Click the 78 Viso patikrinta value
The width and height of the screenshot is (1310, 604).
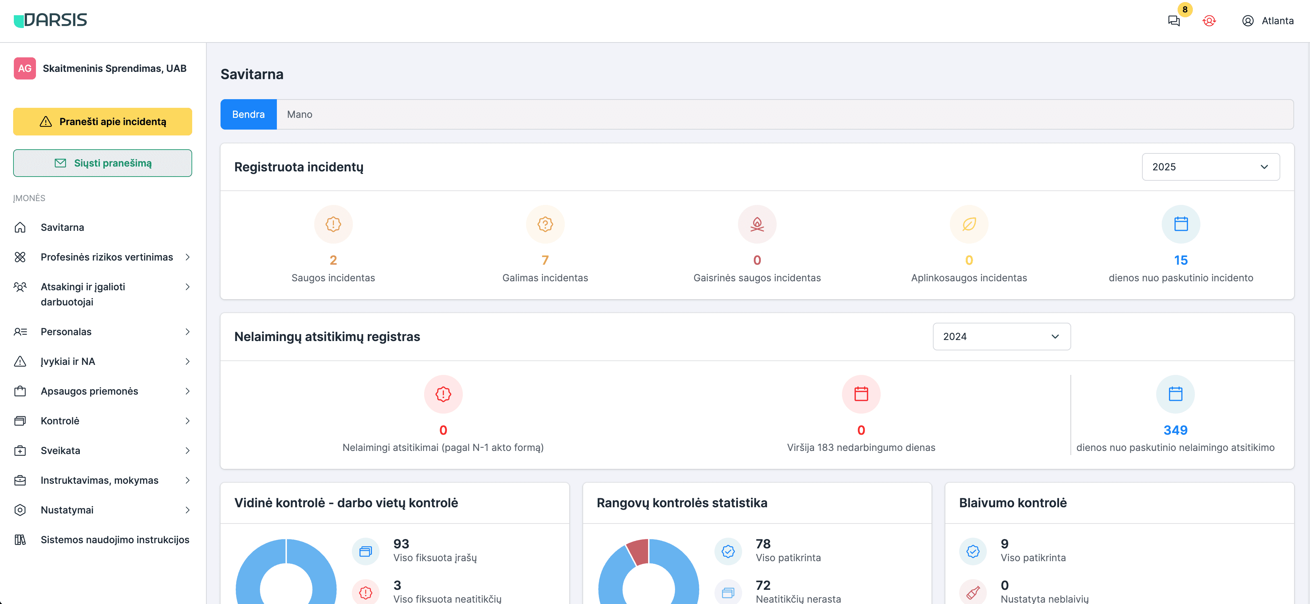click(x=763, y=544)
